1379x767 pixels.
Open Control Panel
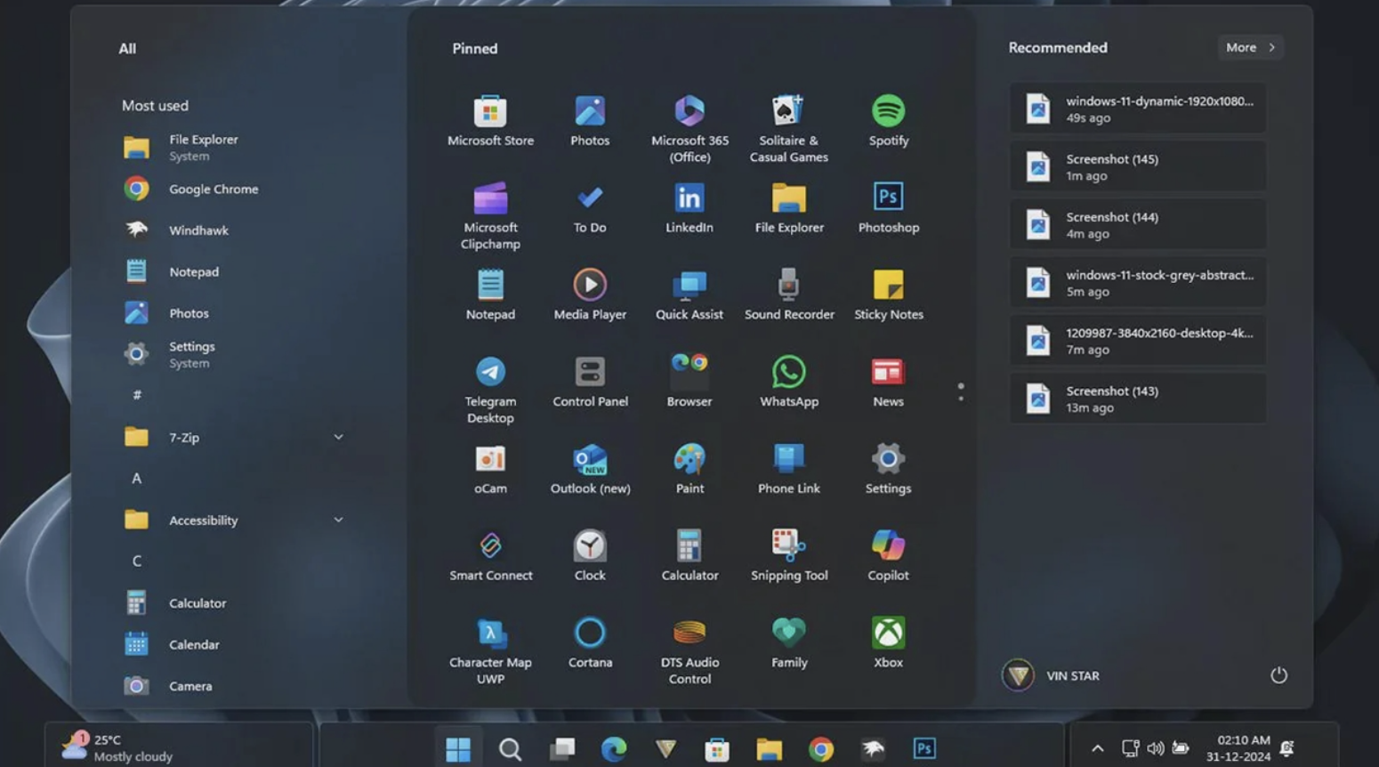point(590,382)
